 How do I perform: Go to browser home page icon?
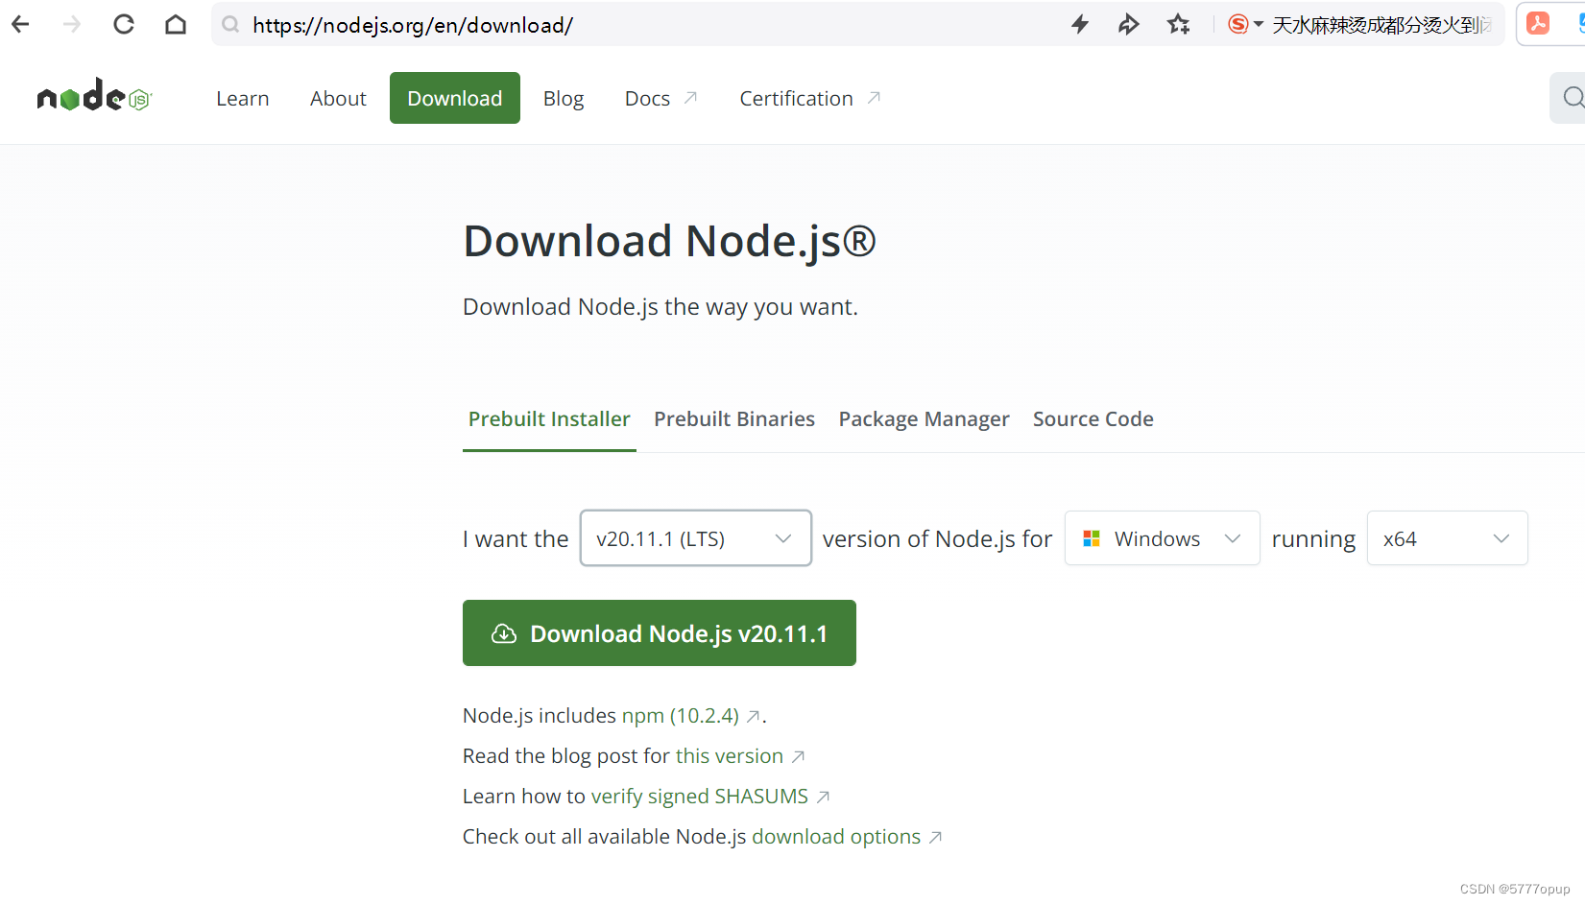pos(176,24)
